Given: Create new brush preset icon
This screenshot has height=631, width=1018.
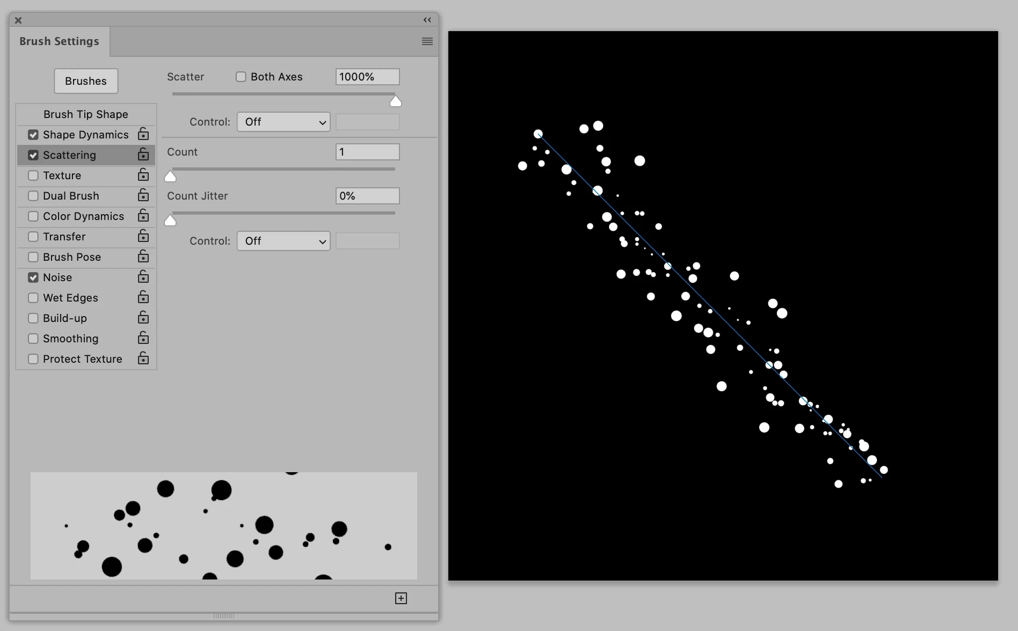Looking at the screenshot, I should point(401,598).
